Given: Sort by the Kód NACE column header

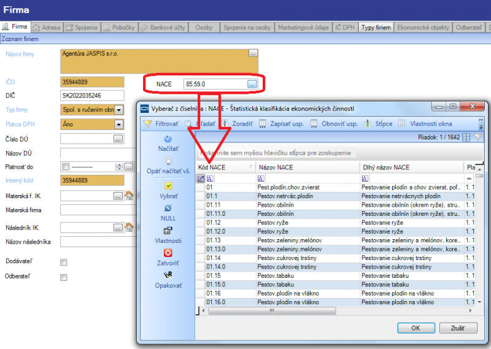Looking at the screenshot, I should coord(226,167).
